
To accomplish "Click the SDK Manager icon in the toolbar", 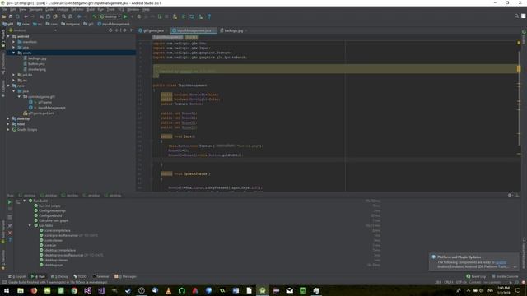I will [x=201, y=16].
